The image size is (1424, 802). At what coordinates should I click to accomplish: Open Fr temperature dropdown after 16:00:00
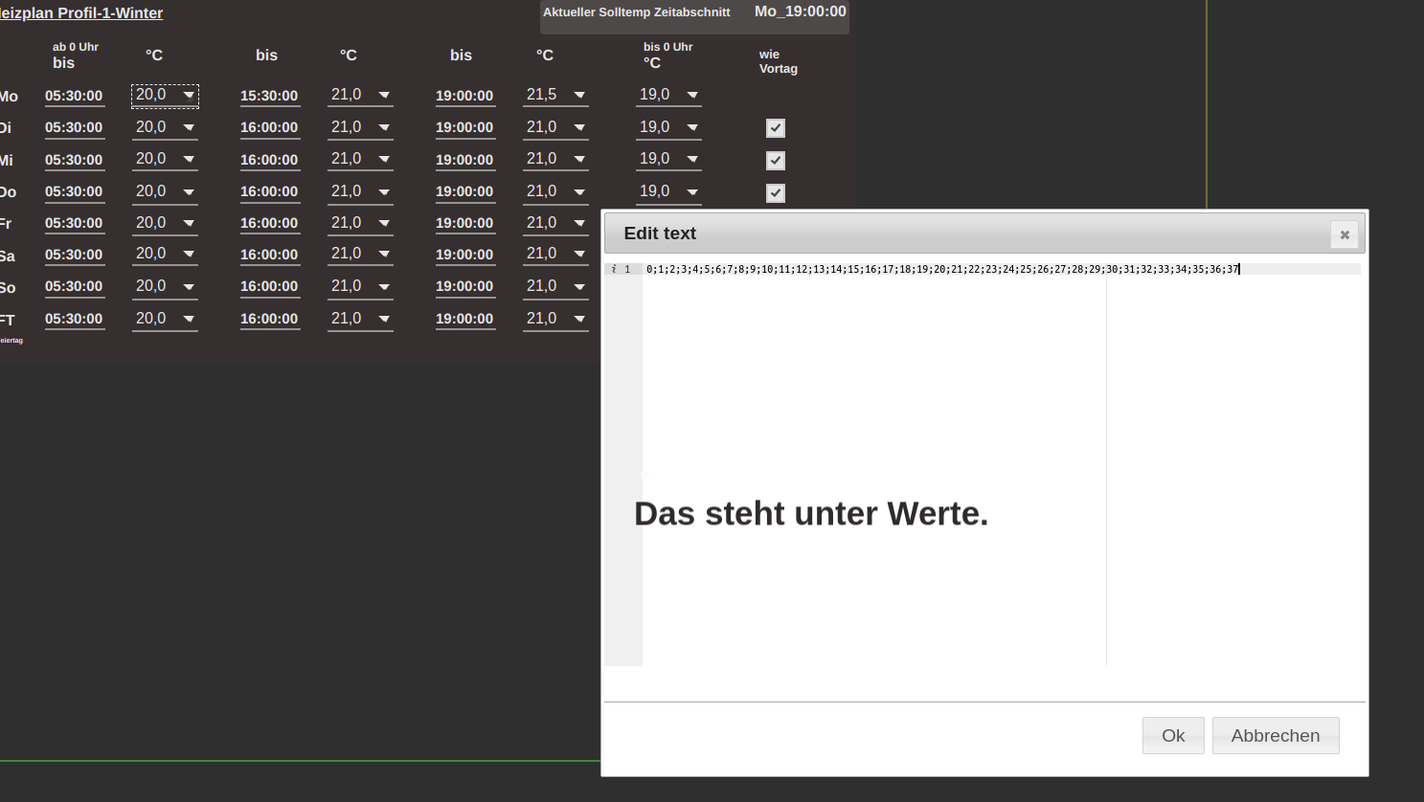360,223
